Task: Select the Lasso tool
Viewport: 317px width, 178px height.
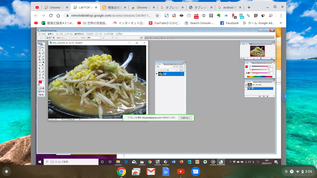Action: tap(40, 50)
